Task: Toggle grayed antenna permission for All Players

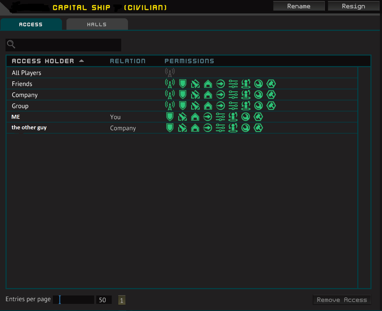Action: tap(170, 72)
